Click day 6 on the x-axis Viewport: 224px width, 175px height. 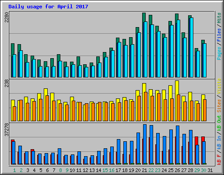[47, 170]
